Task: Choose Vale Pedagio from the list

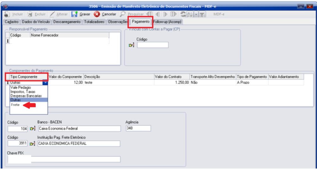Action: tap(21, 87)
